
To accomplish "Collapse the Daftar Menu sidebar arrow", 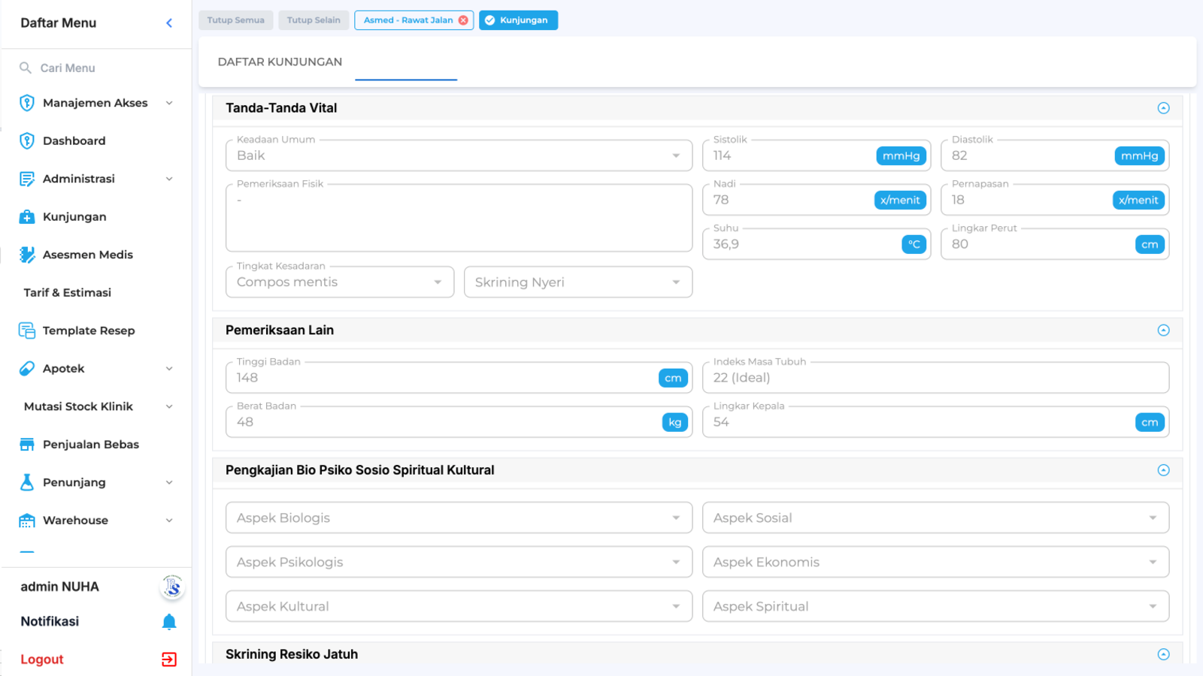I will 169,23.
